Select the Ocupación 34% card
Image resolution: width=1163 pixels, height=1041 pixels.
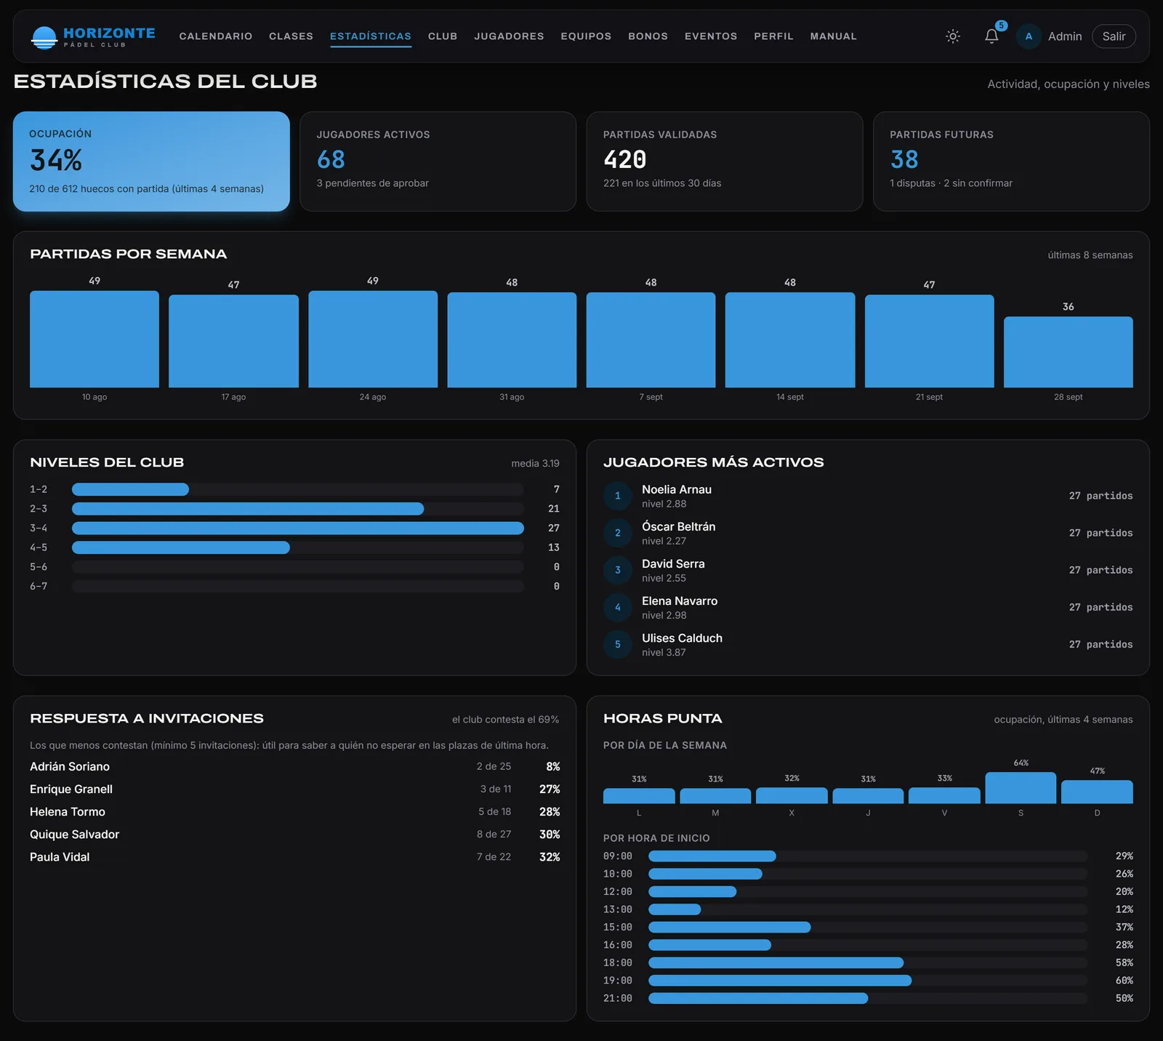click(151, 161)
